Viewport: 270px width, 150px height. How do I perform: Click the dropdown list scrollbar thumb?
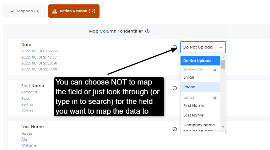pos(223,64)
